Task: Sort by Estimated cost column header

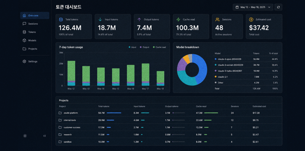Action: point(259,107)
